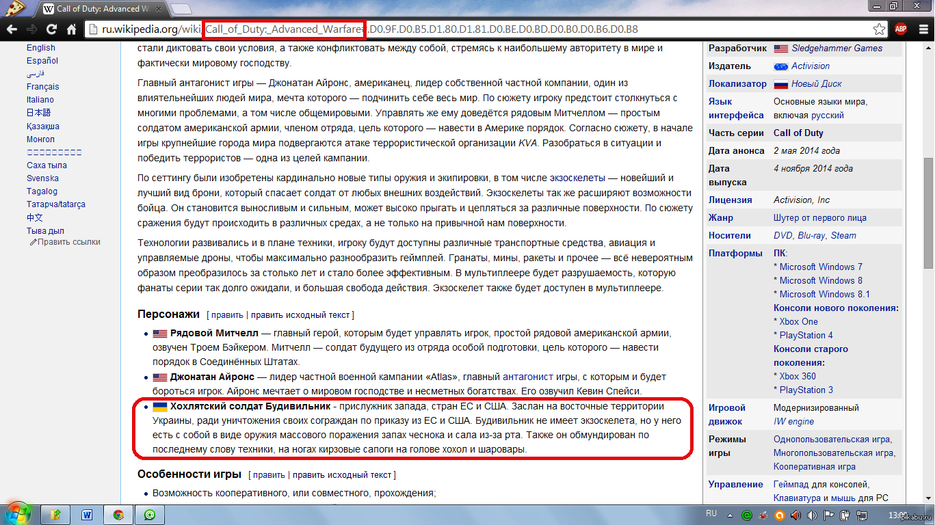Image resolution: width=935 pixels, height=525 pixels.
Task: Open the Шутер от первого лица genre link
Action: point(819,218)
